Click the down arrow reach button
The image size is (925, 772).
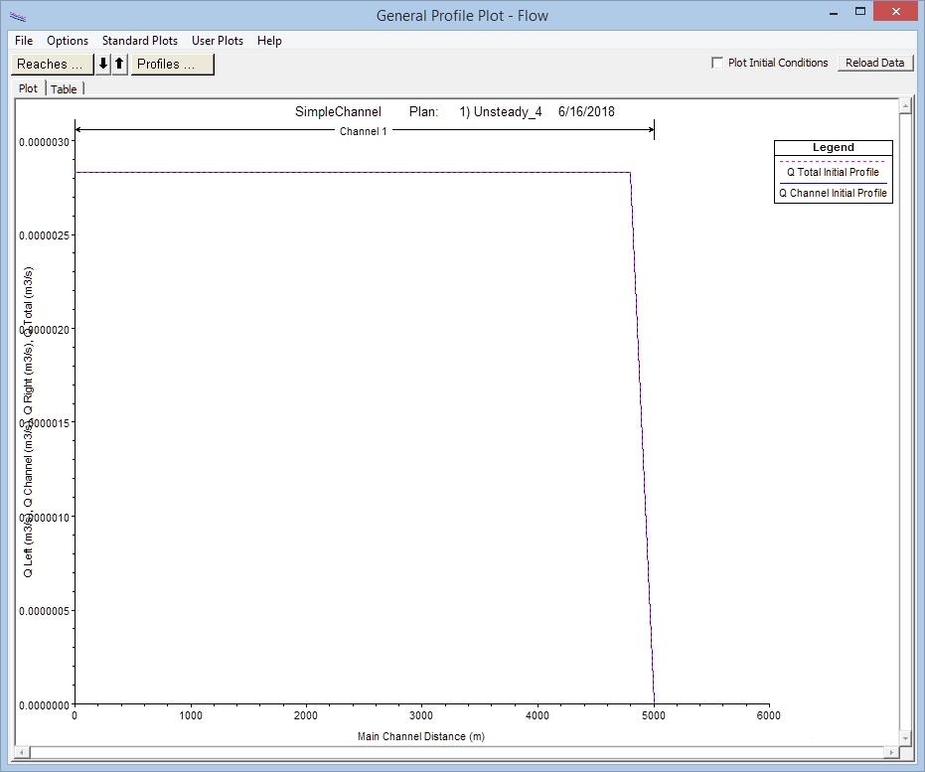coord(103,64)
